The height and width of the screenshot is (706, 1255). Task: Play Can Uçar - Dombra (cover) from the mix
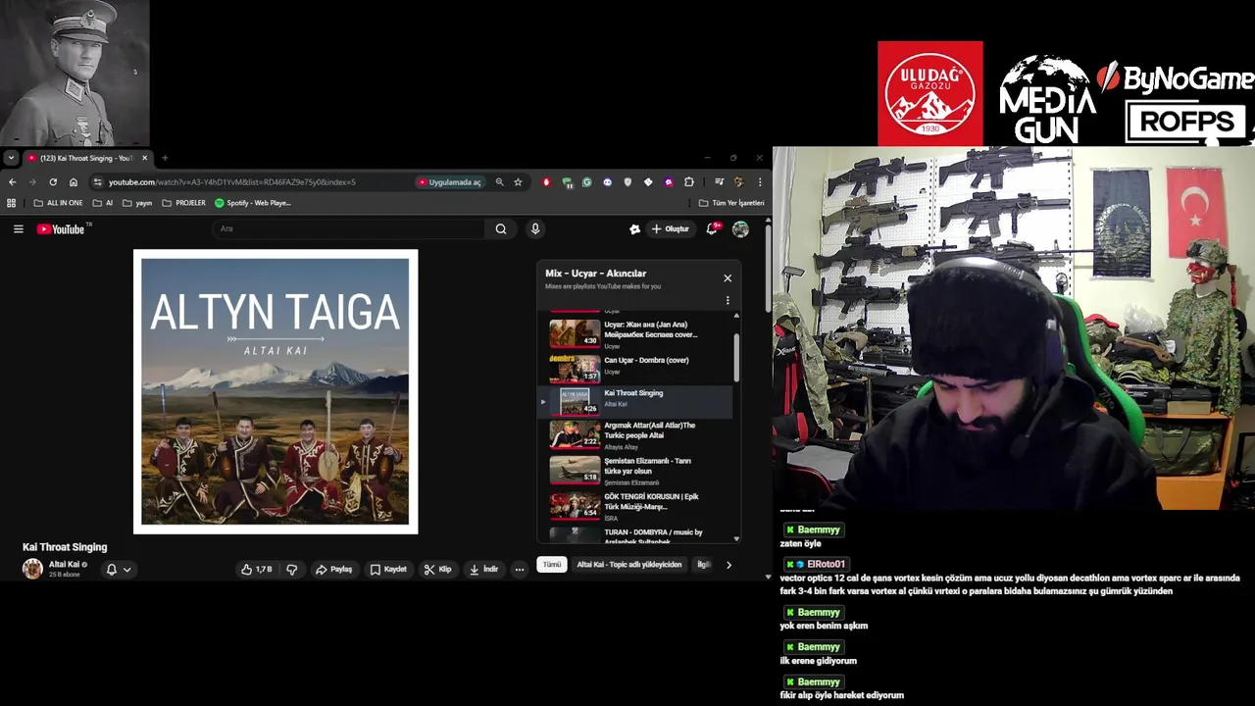coord(635,368)
